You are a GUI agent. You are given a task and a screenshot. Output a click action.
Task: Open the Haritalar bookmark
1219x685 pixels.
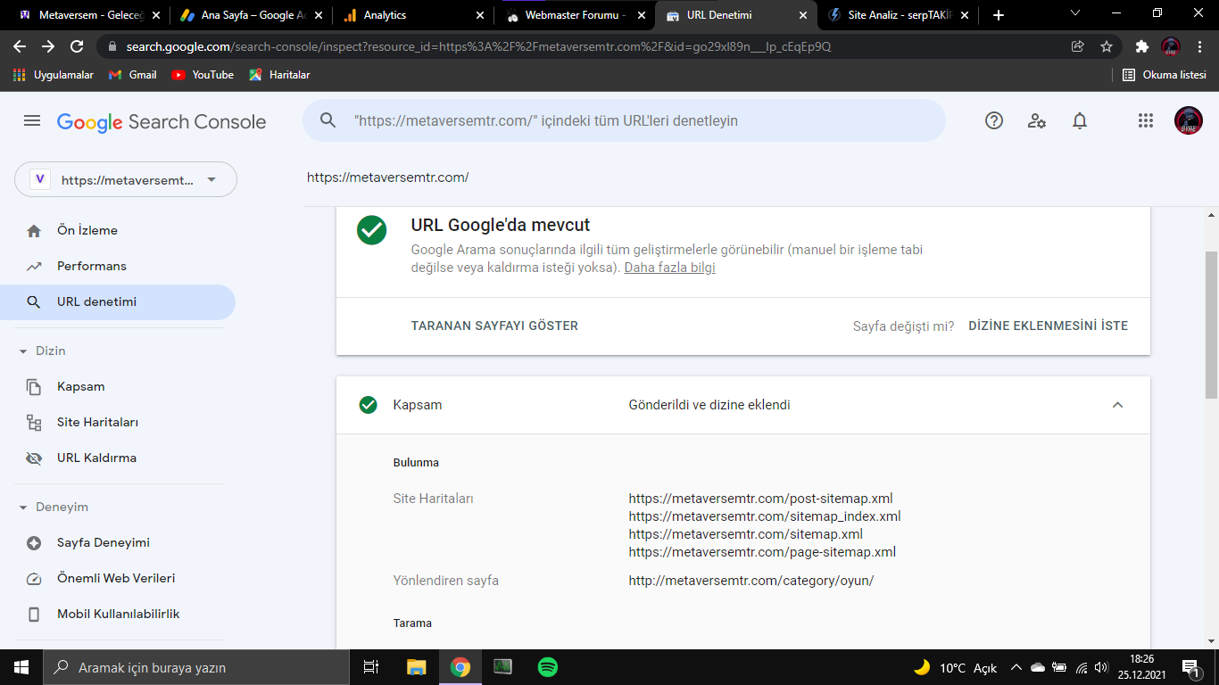(x=279, y=75)
